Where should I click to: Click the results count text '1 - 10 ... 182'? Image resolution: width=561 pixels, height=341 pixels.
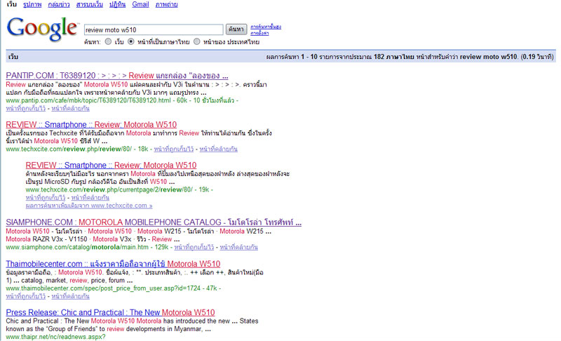[410, 57]
